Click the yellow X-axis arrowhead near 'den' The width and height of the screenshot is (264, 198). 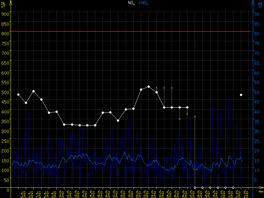[262, 188]
